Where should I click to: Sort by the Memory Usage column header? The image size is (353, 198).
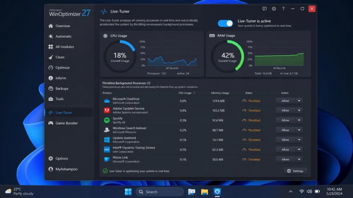pyautogui.click(x=220, y=93)
